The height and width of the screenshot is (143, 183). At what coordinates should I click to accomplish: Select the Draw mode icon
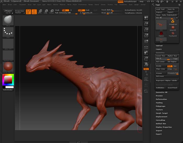(x=34, y=12)
